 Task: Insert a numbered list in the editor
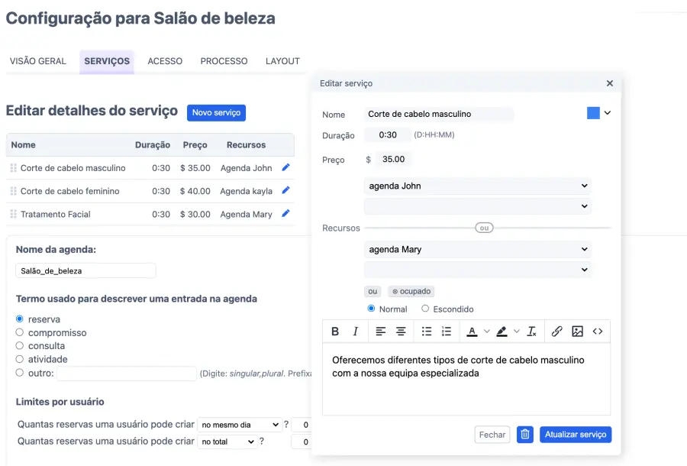point(447,331)
